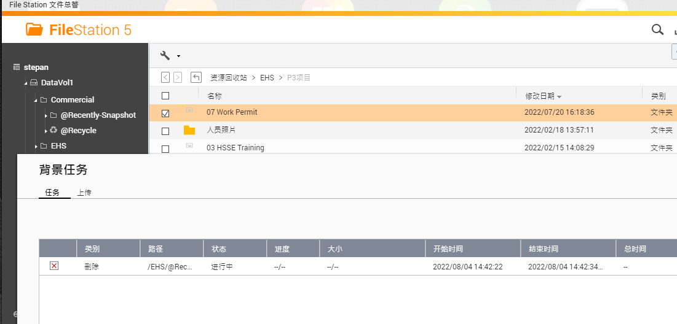Click the EHS breadcrumb link

[x=267, y=77]
